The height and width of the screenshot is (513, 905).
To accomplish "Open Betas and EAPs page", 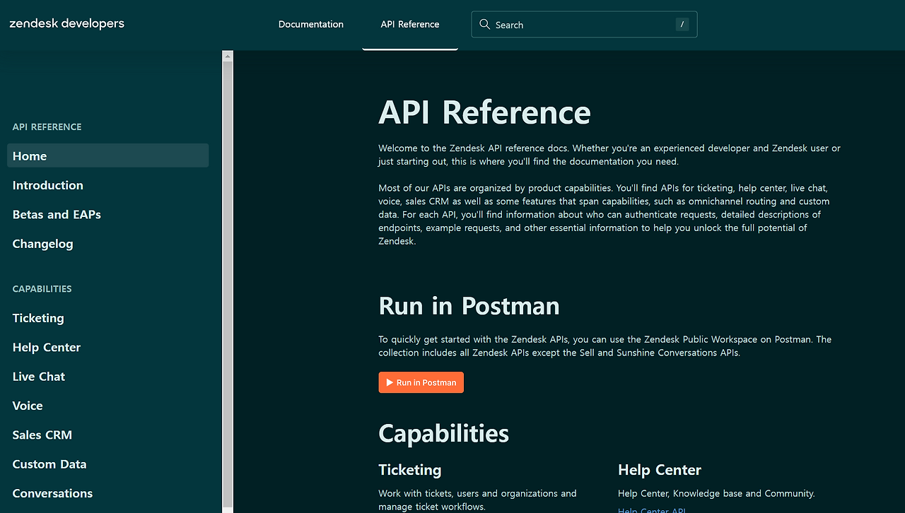I will 57,214.
